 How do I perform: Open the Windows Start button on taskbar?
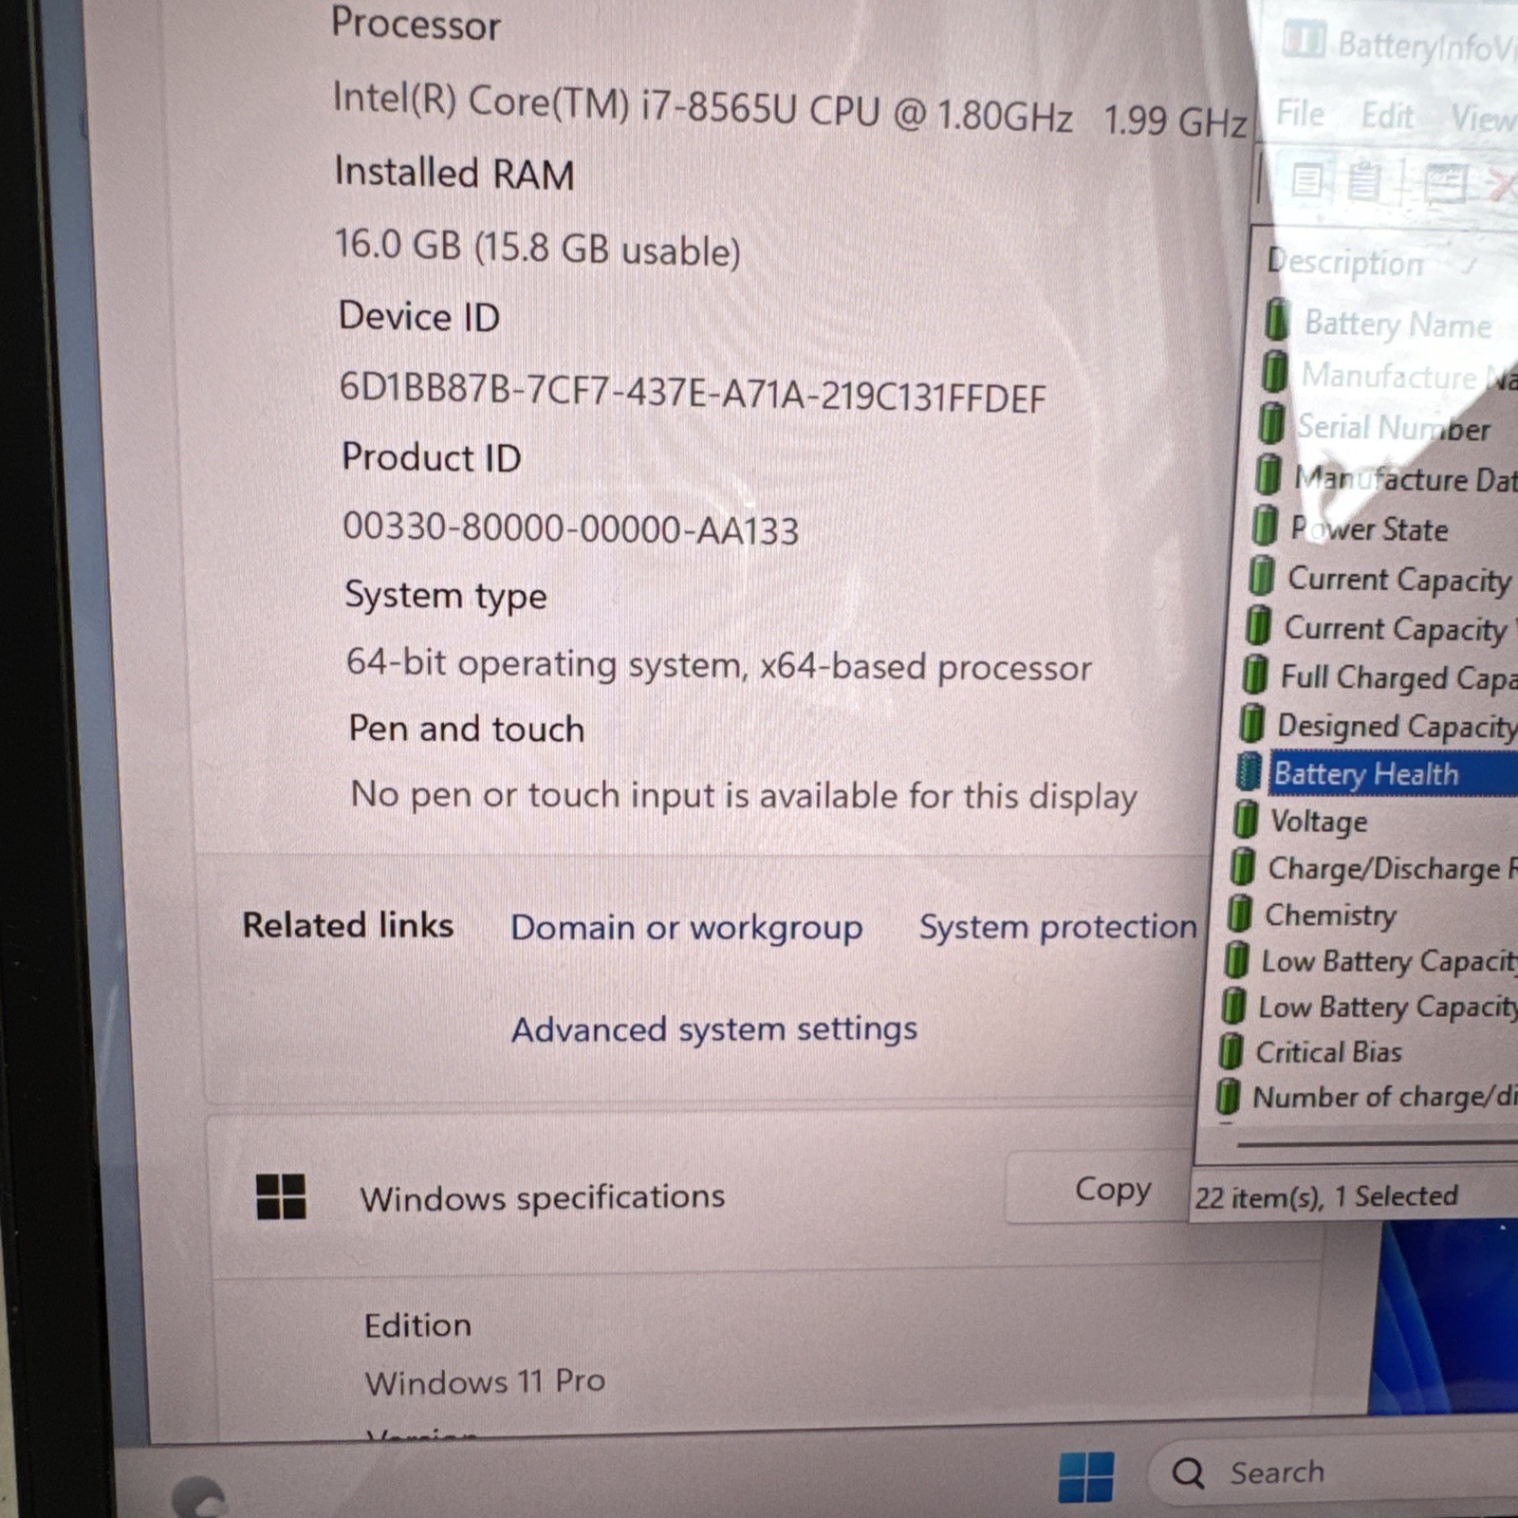pos(1086,1476)
